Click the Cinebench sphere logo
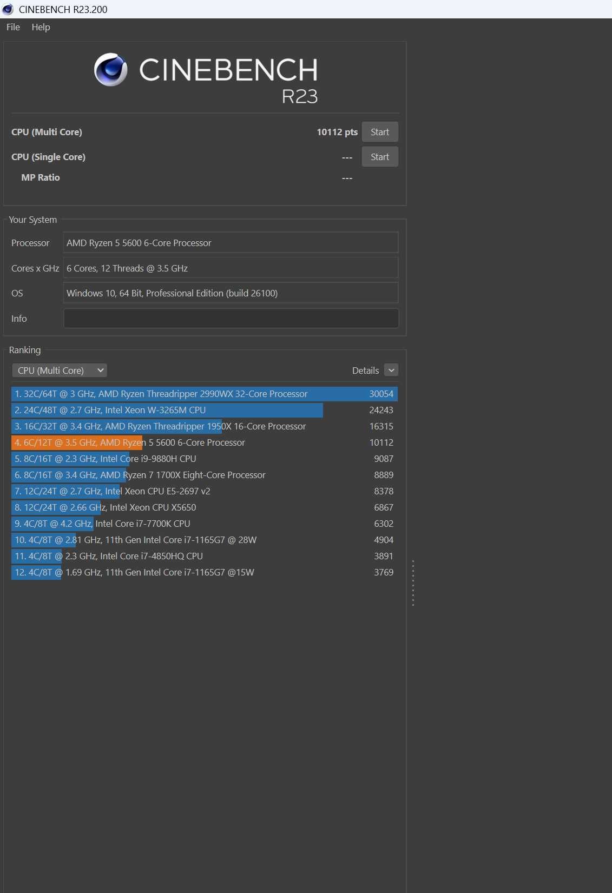This screenshot has width=612, height=893. click(x=111, y=70)
